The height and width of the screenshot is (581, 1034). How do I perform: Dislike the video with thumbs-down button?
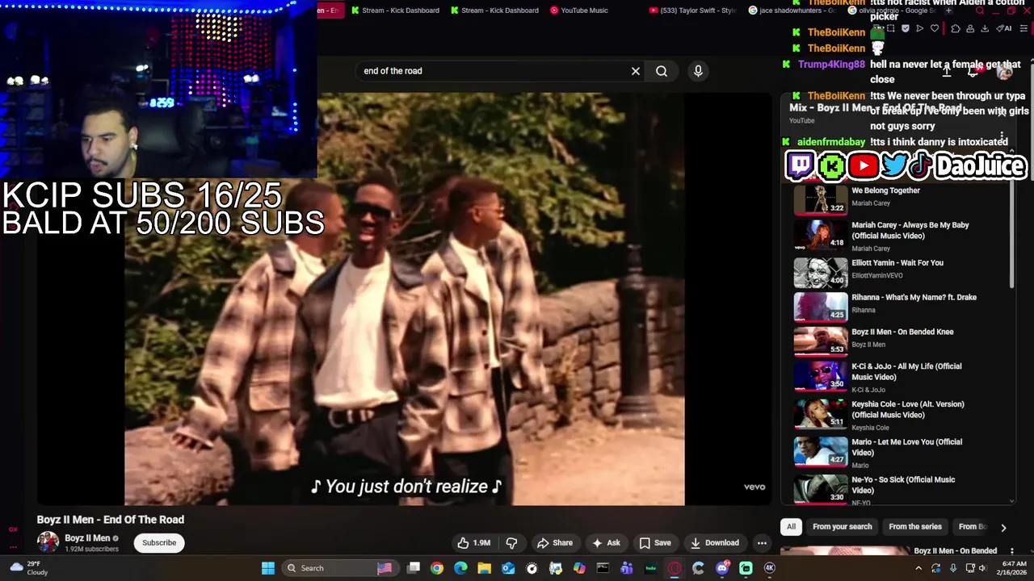pos(511,543)
